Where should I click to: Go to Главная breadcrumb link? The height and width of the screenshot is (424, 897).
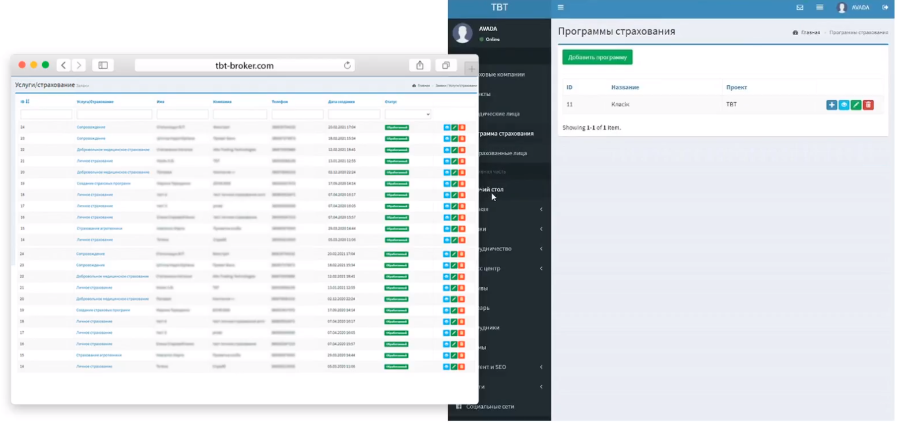[810, 32]
